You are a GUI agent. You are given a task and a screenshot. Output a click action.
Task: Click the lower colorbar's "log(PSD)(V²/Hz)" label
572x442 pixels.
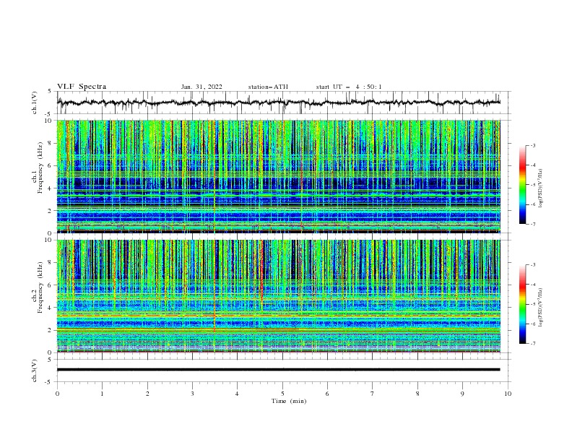tap(541, 308)
